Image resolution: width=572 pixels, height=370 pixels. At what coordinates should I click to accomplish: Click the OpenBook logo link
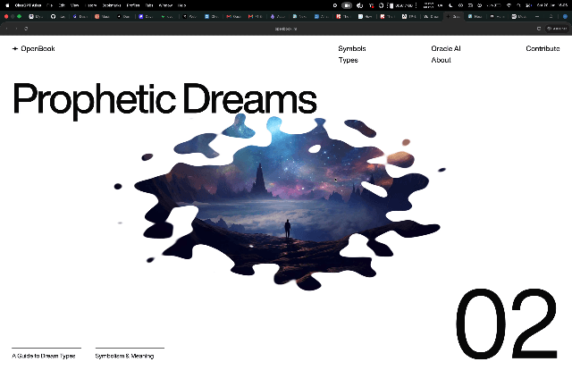click(34, 48)
